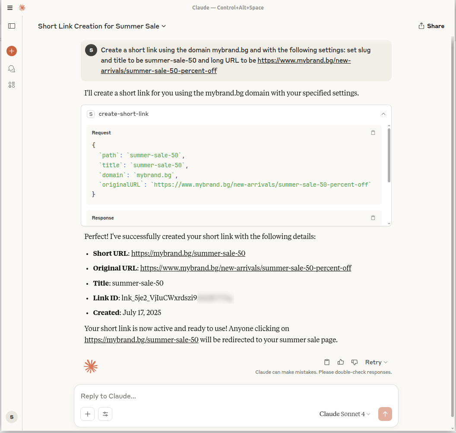Open the Claude Sonnet 4 model selector
Image resolution: width=456 pixels, height=433 pixels.
coord(345,414)
